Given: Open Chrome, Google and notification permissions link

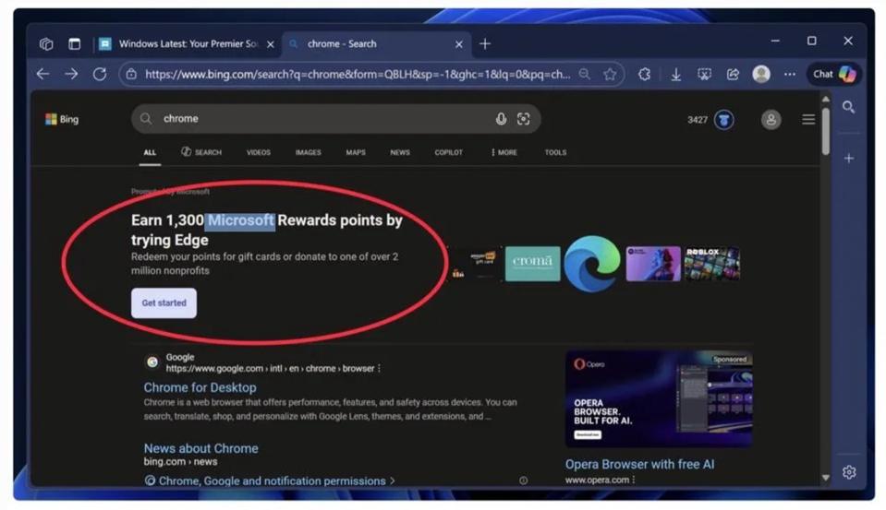Looking at the screenshot, I should coord(272,480).
